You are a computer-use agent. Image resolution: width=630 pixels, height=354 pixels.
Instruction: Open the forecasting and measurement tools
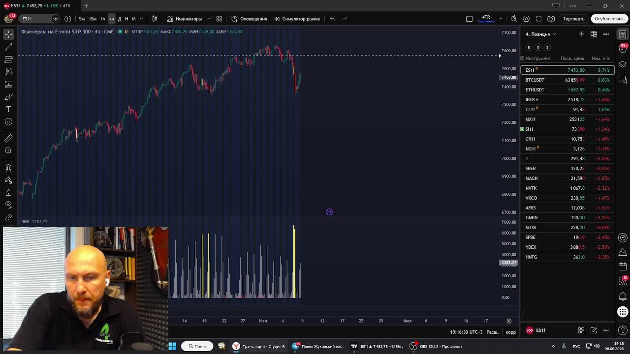(8, 85)
